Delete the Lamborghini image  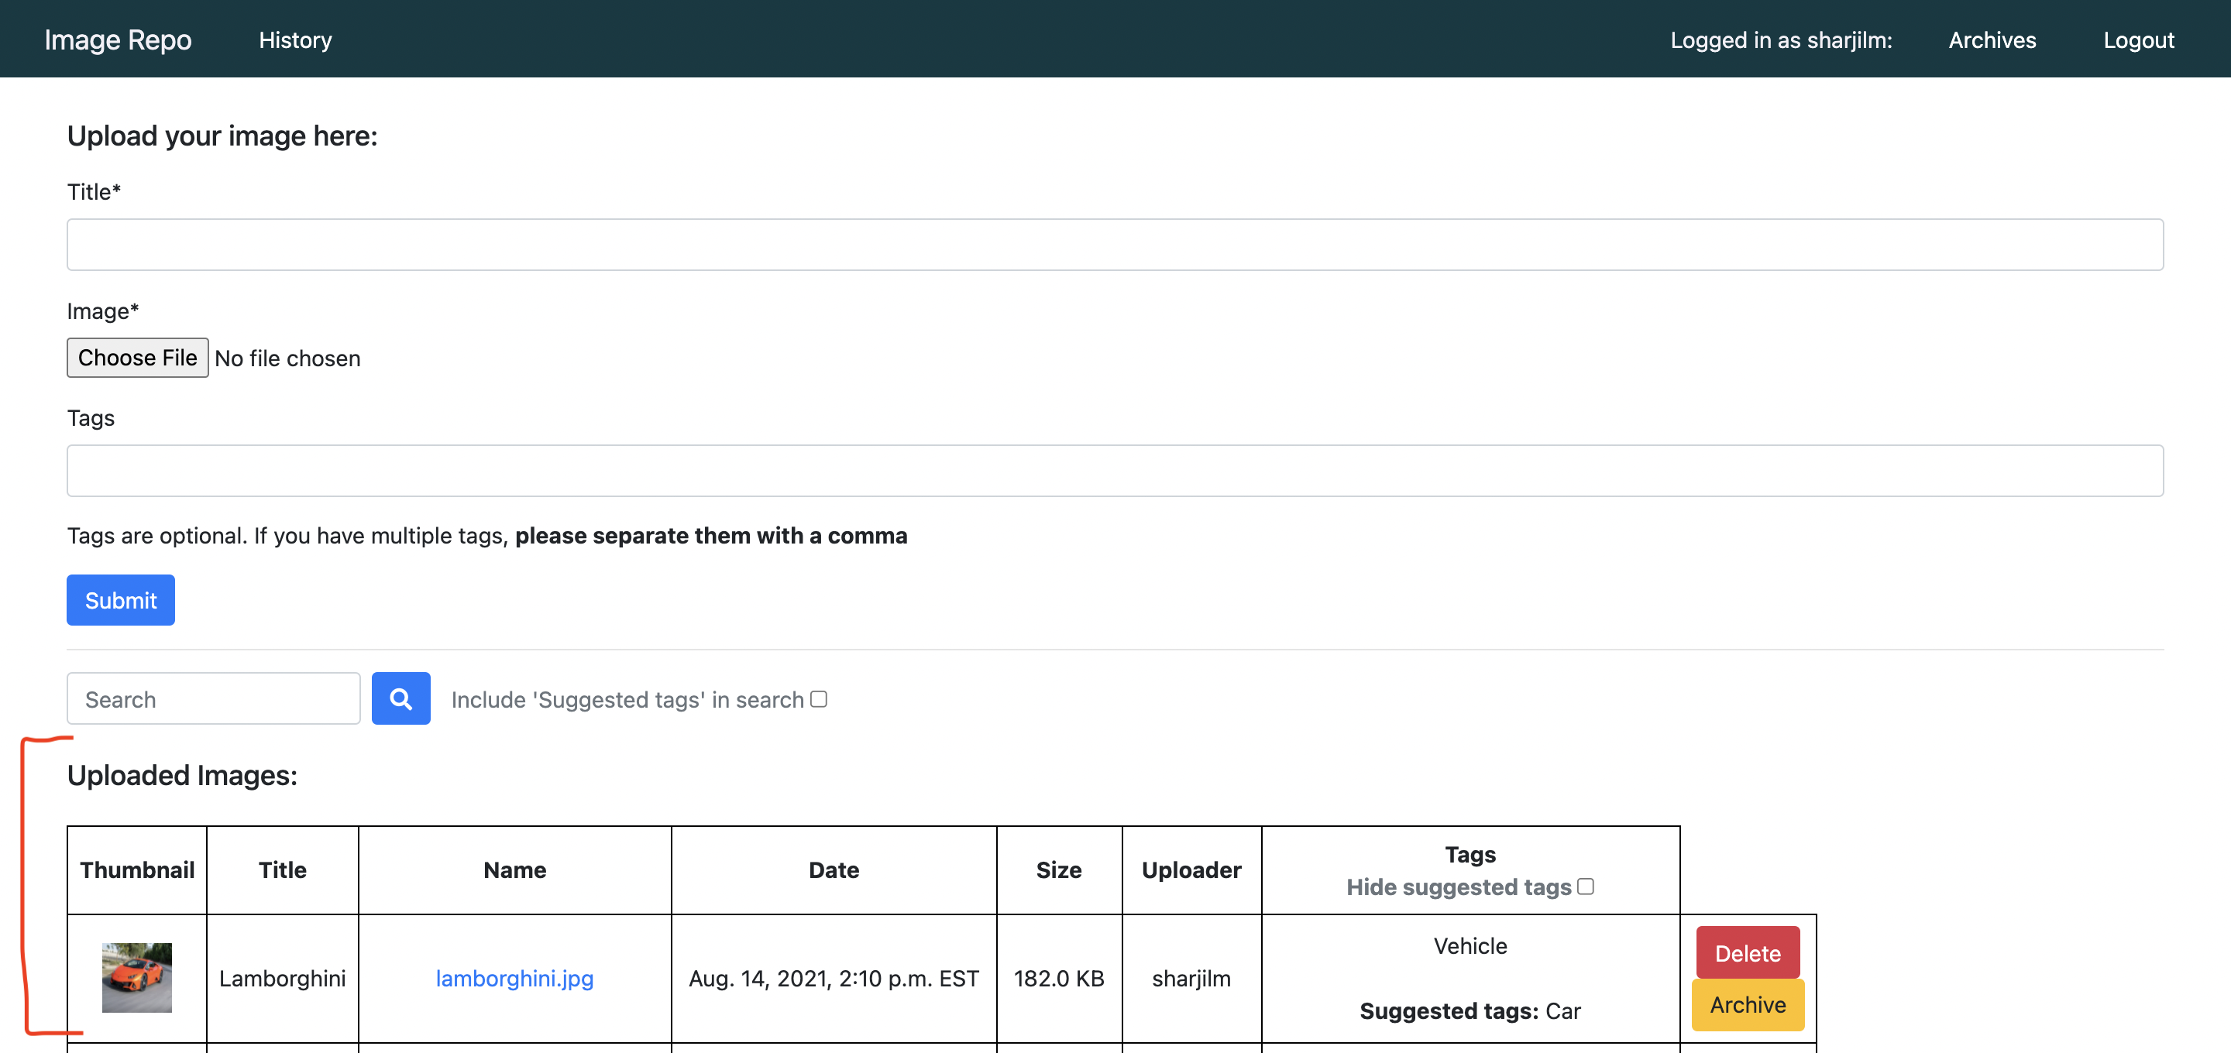tap(1747, 952)
